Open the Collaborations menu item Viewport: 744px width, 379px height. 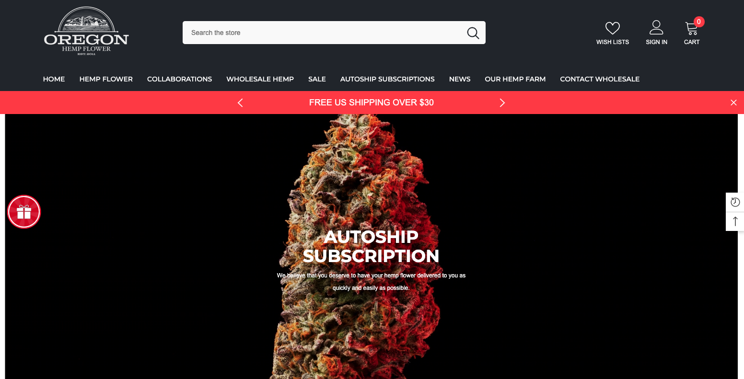(x=179, y=79)
